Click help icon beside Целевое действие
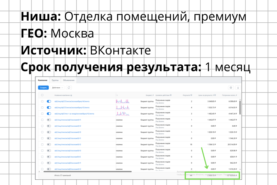Screen dimensions: 277x185 click(x=171, y=95)
